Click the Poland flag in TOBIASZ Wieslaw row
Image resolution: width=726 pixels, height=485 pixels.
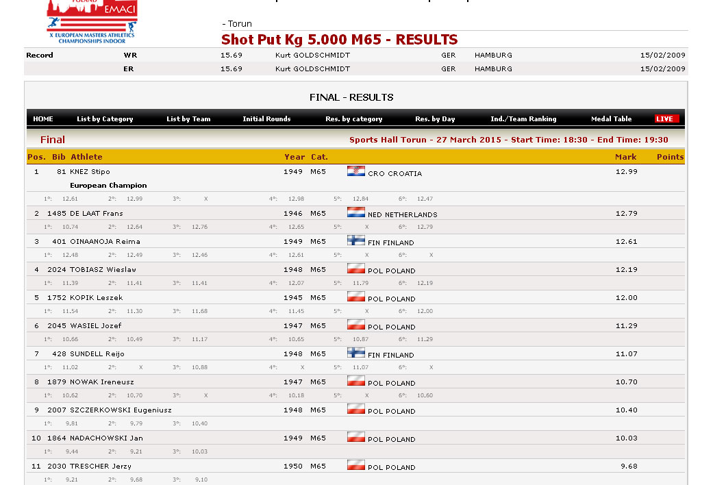(x=355, y=269)
